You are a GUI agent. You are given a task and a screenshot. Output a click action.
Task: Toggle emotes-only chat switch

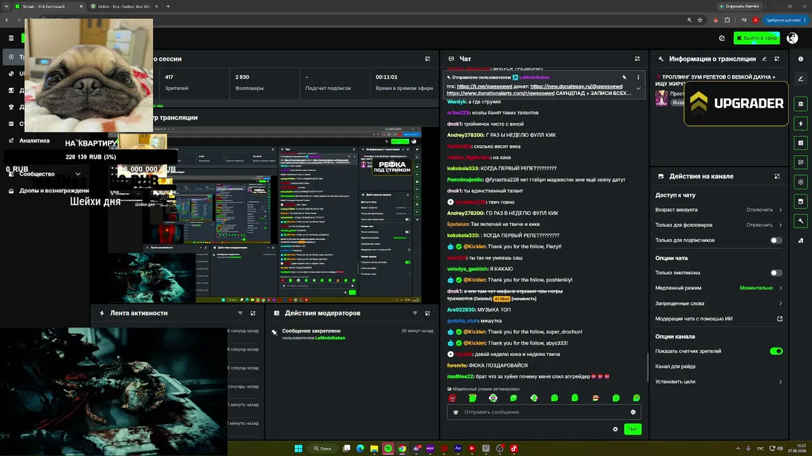tap(776, 273)
